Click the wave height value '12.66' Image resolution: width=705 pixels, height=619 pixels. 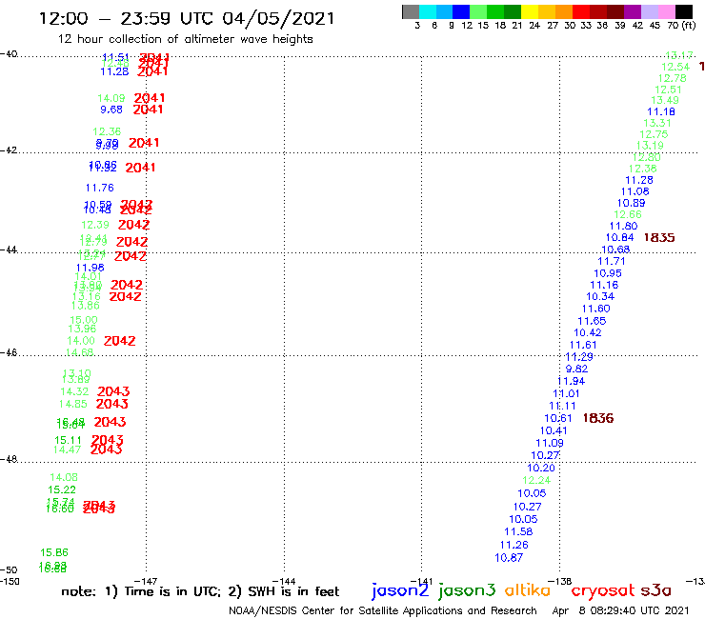pos(628,214)
